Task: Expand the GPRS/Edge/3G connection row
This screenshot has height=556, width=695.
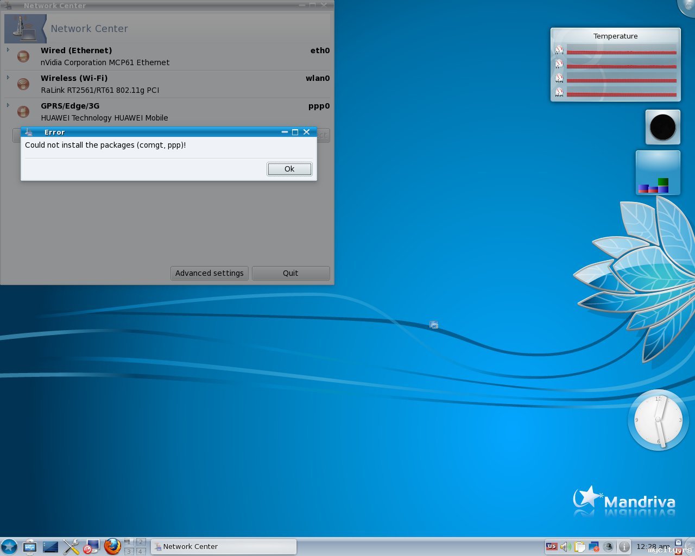Action: click(8, 105)
